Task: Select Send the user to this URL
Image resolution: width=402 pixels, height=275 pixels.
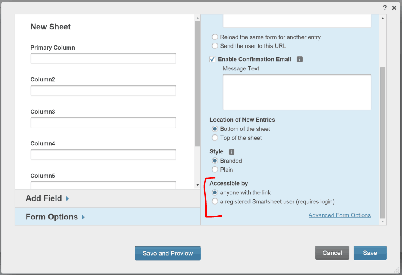Action: pos(215,46)
